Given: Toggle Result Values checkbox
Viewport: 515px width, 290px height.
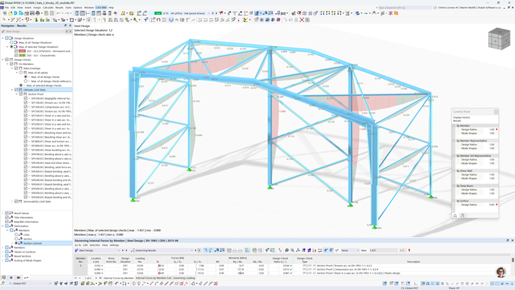Looking at the screenshot, I should coord(7,213).
